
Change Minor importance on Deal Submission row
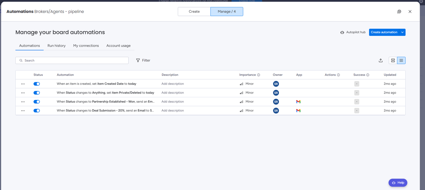247,111
